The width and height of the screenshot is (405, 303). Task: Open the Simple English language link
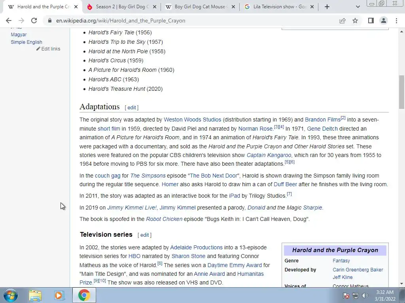click(x=26, y=42)
